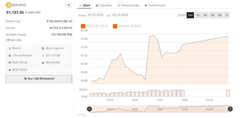Click the Volume value $4,592,314,459.00

(x=61, y=28)
